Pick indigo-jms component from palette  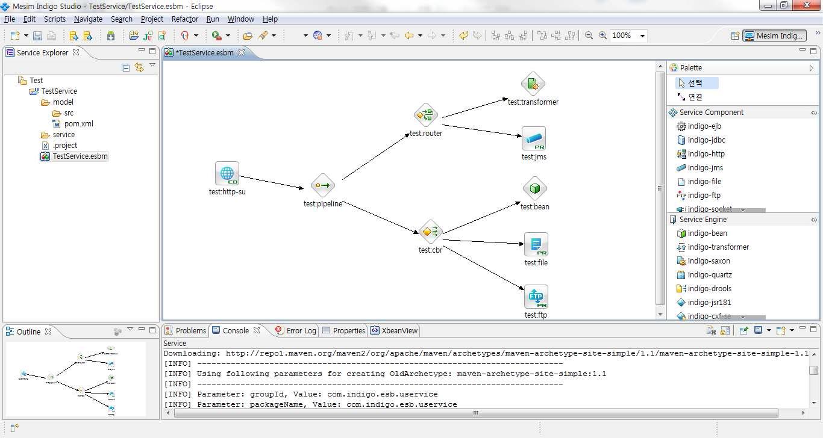point(699,168)
